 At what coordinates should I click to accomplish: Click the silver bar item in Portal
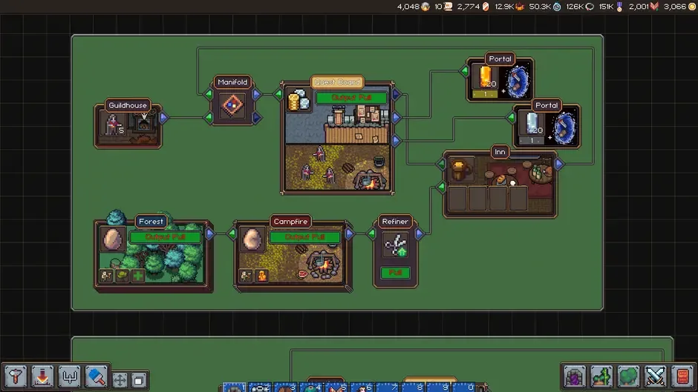(532, 123)
